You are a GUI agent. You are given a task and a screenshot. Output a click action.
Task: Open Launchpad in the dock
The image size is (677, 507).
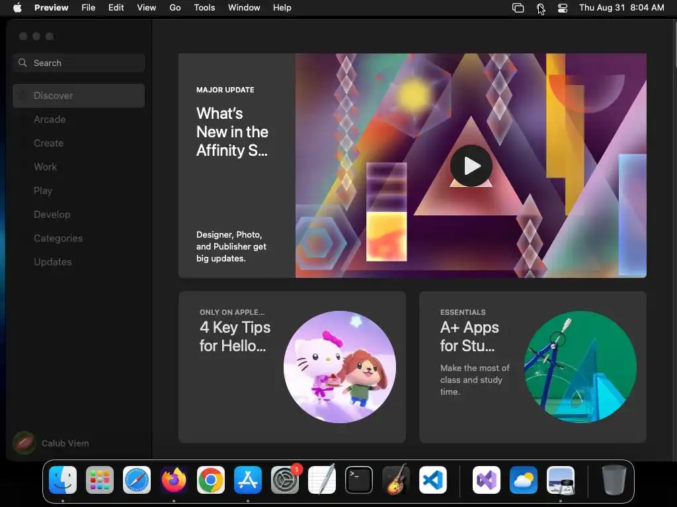coord(100,480)
